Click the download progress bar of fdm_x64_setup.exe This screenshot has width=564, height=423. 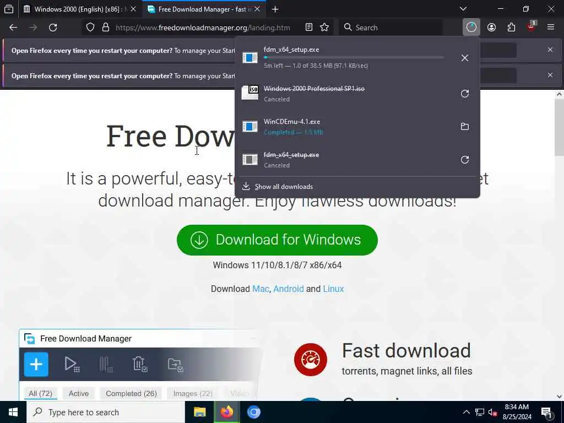tap(354, 57)
